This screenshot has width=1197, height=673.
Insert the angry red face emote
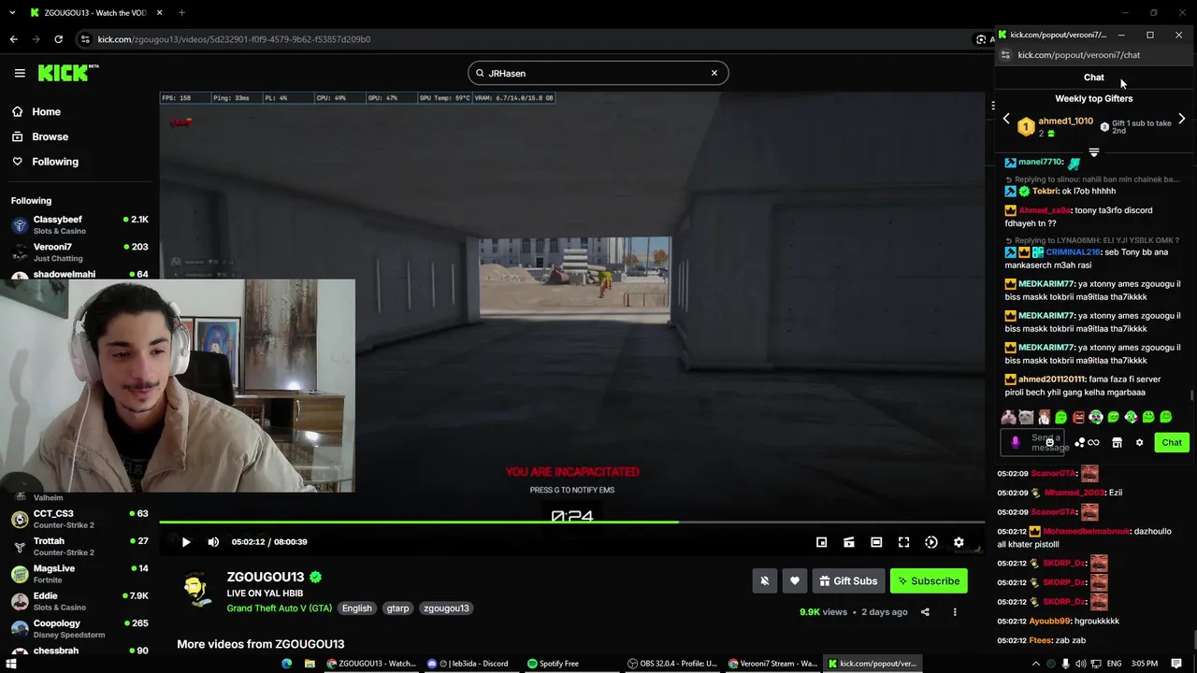pyautogui.click(x=1078, y=417)
